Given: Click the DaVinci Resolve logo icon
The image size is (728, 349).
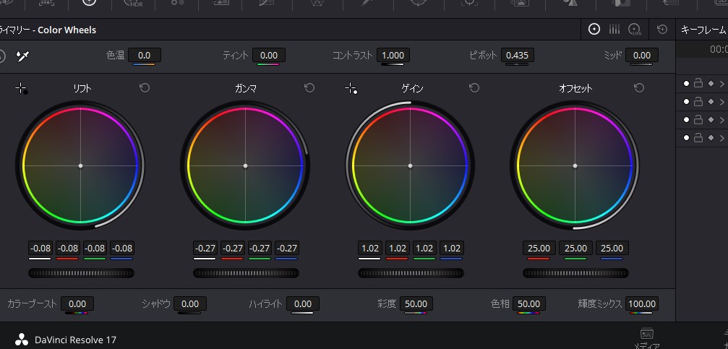Looking at the screenshot, I should (x=22, y=340).
